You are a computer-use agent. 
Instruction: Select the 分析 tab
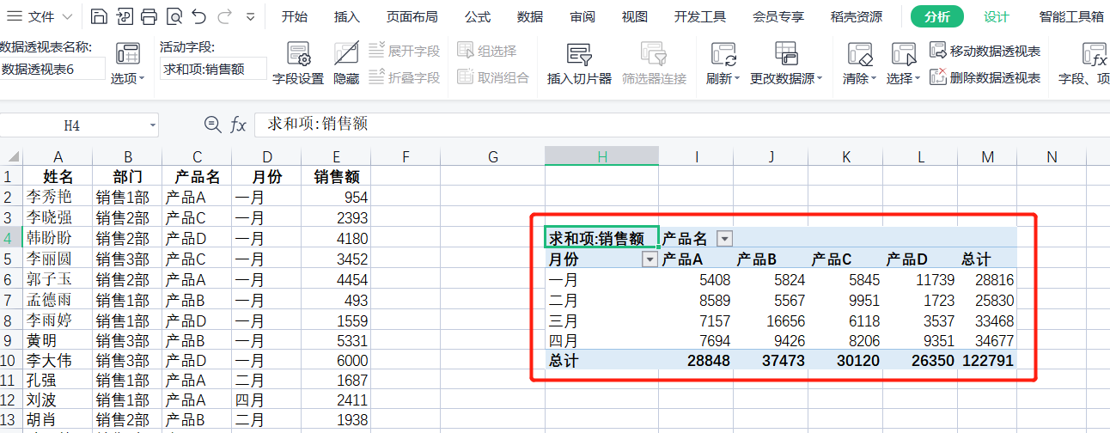coord(937,16)
